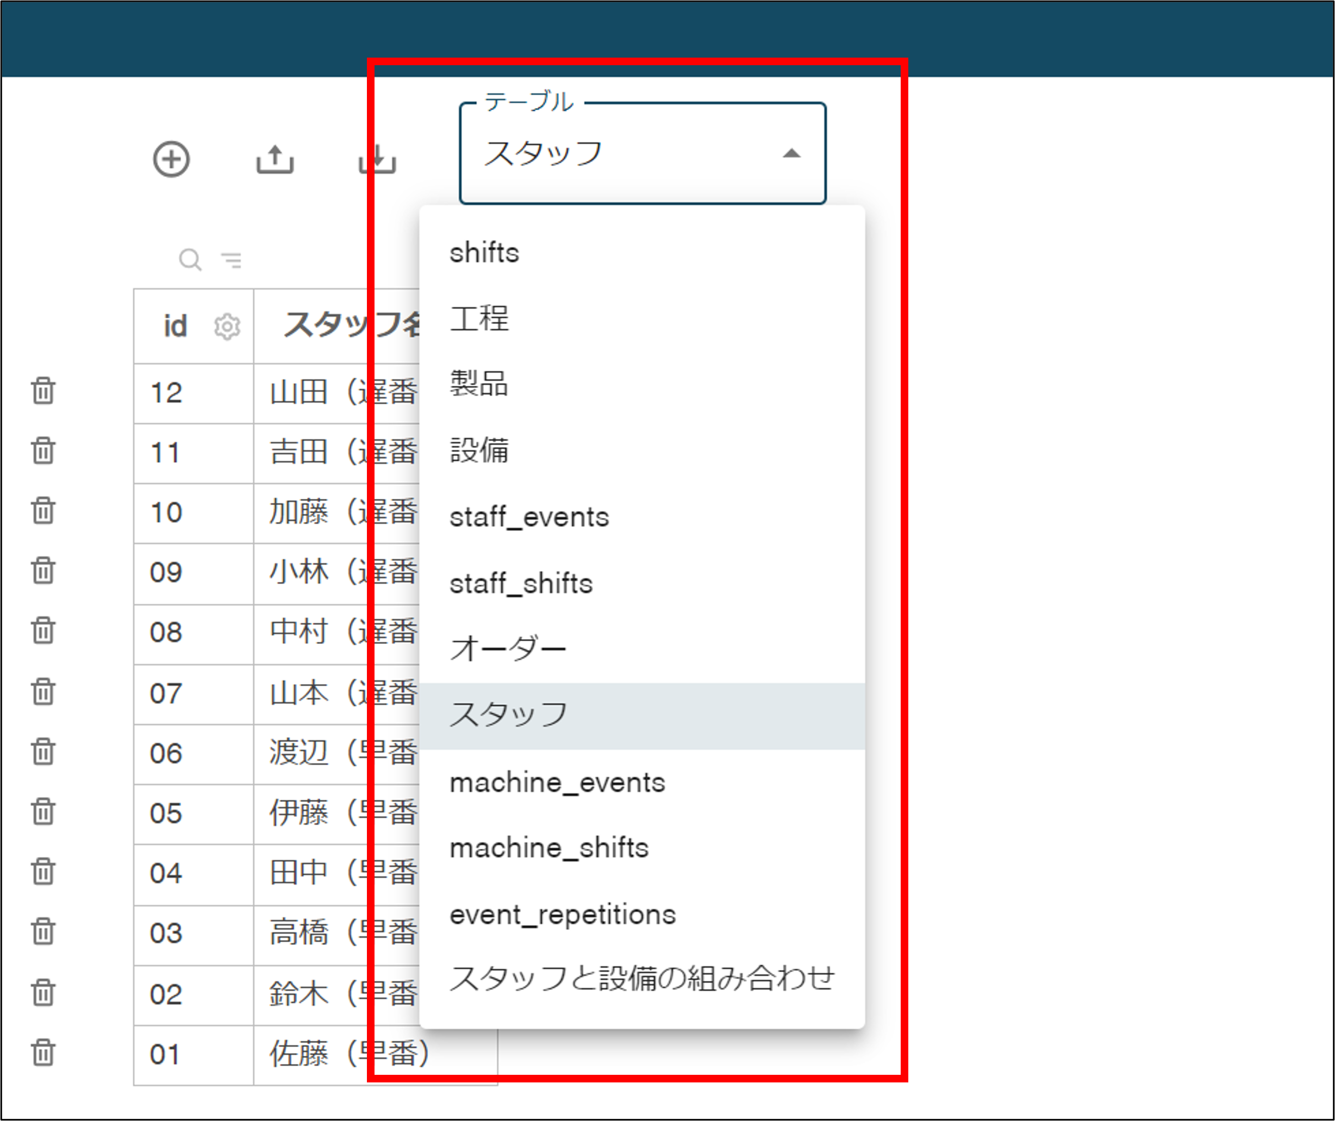Screen dimensions: 1335x1121
Task: Choose staff_events in the dropdown list
Action: [642, 517]
